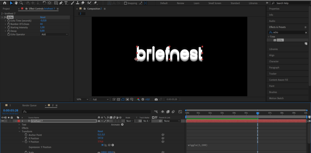Viewport: 311px width, 153px height.
Task: Switch to the Default workspace
Action: tap(164, 3)
